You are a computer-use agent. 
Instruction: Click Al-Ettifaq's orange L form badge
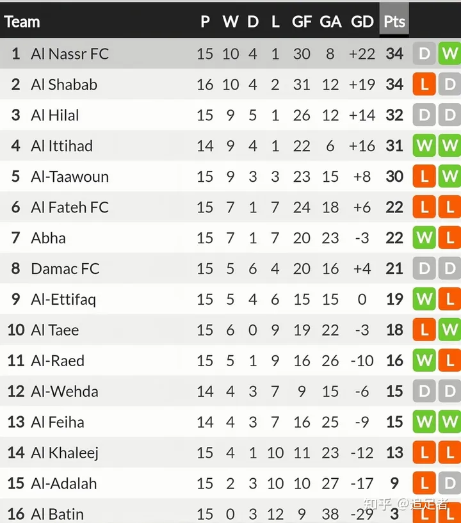pos(449,300)
